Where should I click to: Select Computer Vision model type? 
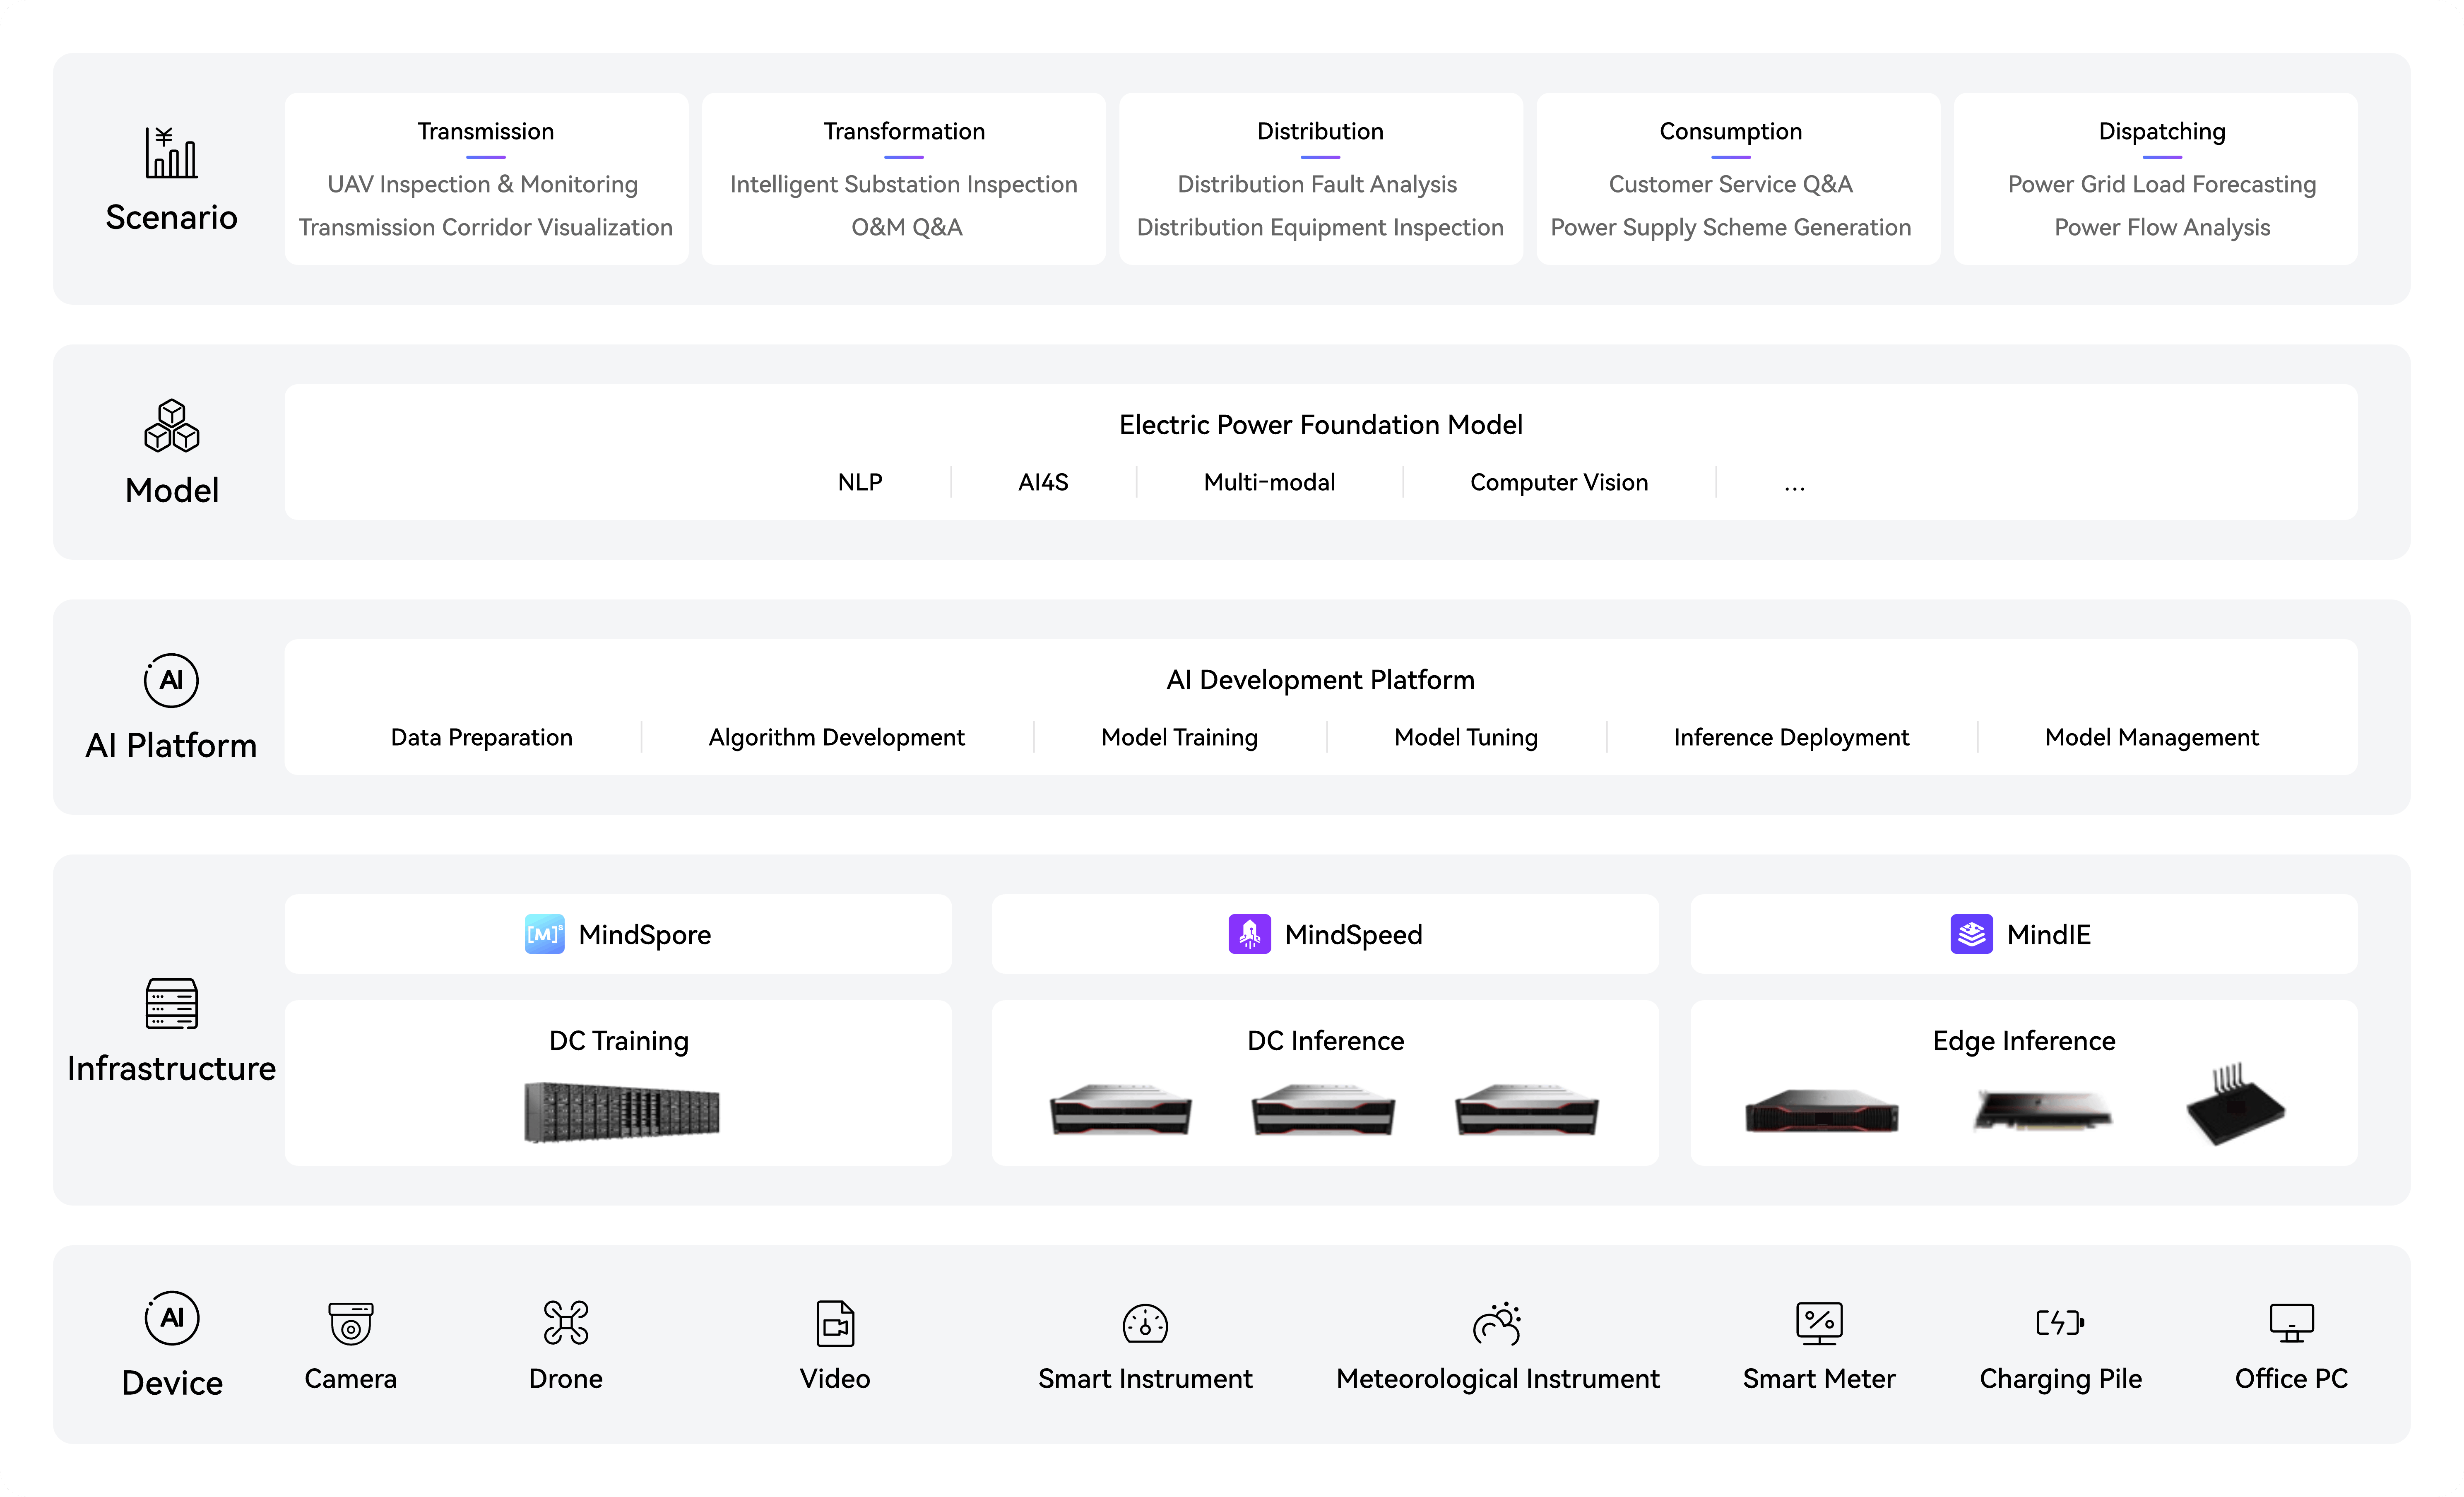tap(1558, 482)
